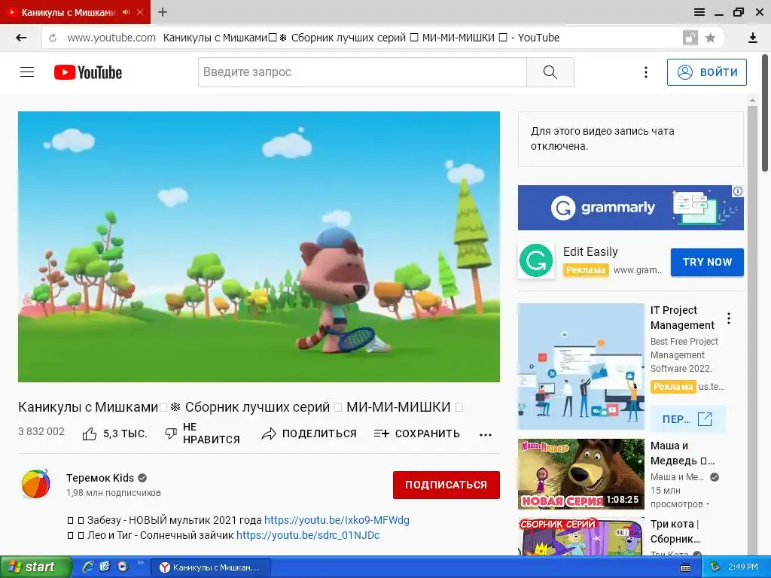Image resolution: width=771 pixels, height=578 pixels.
Task: Click the on-screen keyboard tray icon
Action: 685,567
